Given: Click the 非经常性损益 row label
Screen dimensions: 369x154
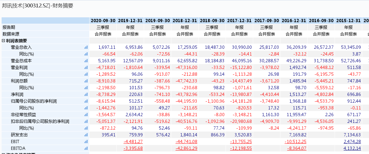Looking at the screenshot, I should 23,115.
